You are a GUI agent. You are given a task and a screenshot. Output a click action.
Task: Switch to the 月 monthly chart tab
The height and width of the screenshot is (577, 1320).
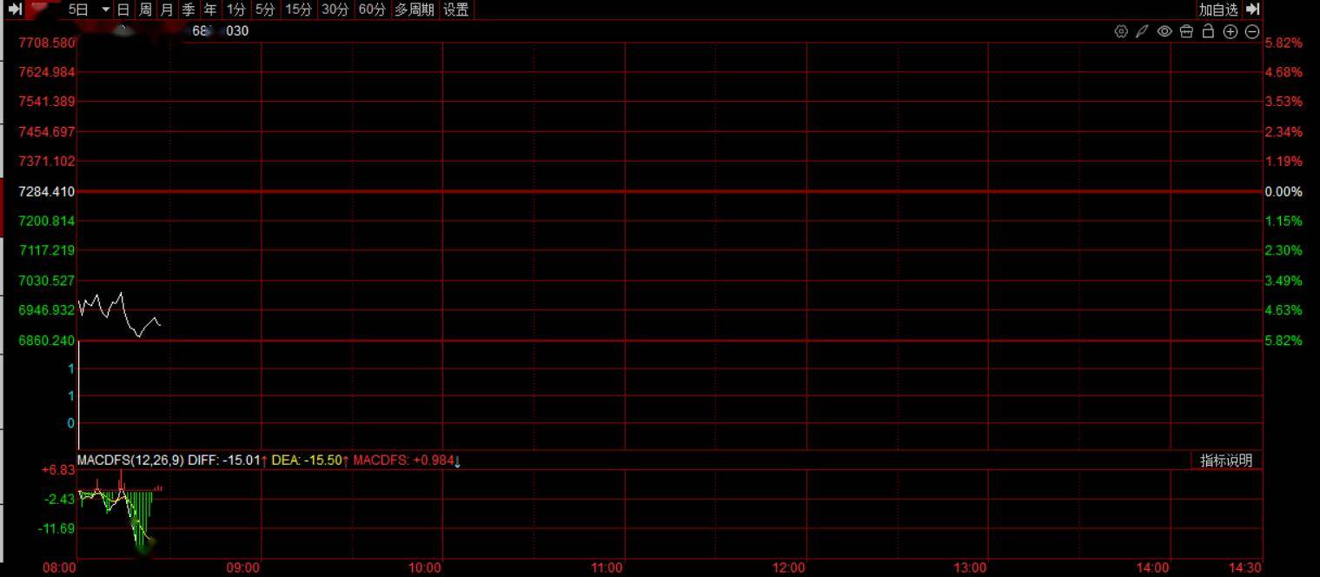tap(167, 10)
